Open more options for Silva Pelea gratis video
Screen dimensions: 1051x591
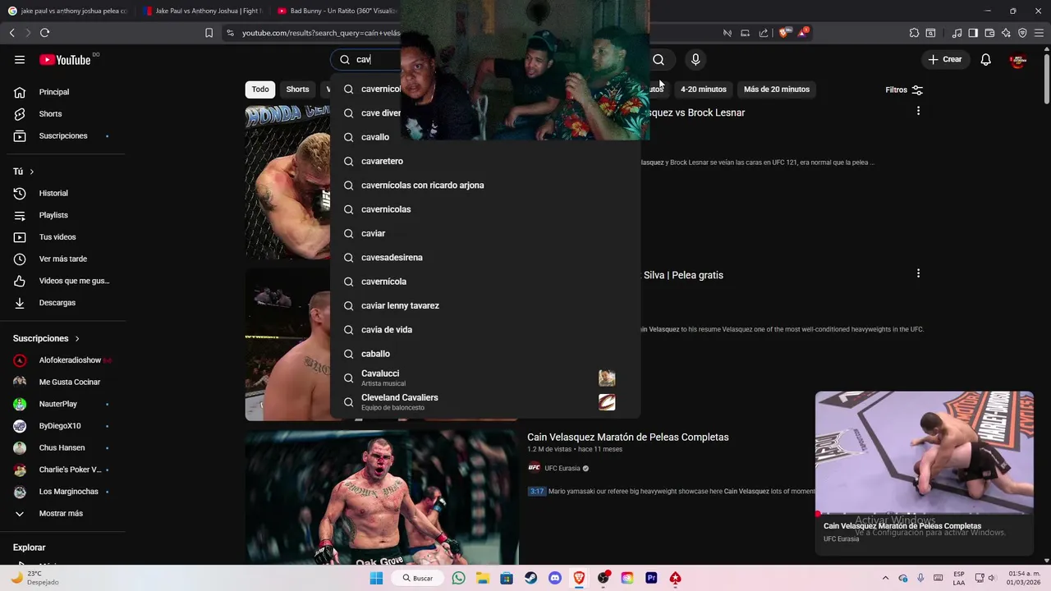tap(918, 273)
